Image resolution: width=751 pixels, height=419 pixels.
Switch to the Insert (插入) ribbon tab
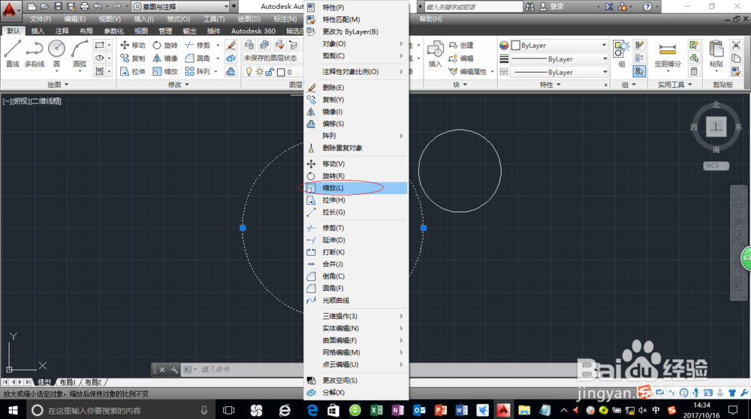(38, 31)
